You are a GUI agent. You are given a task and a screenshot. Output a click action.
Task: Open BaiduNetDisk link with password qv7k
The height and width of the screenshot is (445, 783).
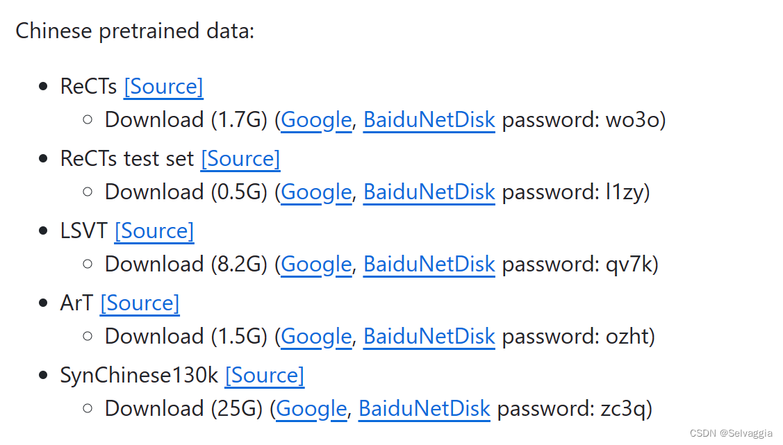point(429,265)
